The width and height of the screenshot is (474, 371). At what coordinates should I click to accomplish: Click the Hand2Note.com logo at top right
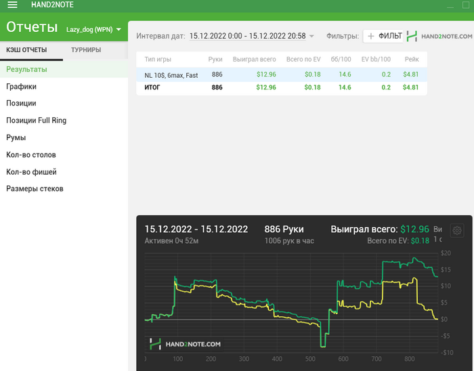pos(439,37)
